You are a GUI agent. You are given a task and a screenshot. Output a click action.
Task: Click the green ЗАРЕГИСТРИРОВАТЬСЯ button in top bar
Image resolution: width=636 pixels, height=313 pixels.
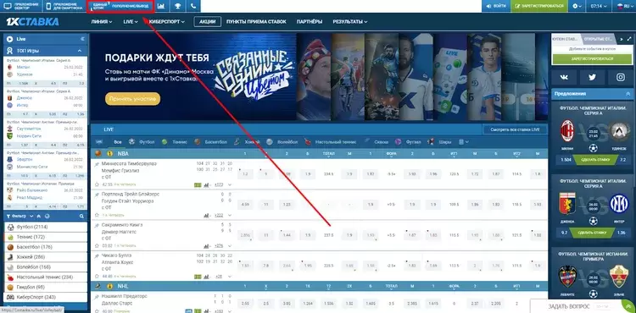click(539, 6)
